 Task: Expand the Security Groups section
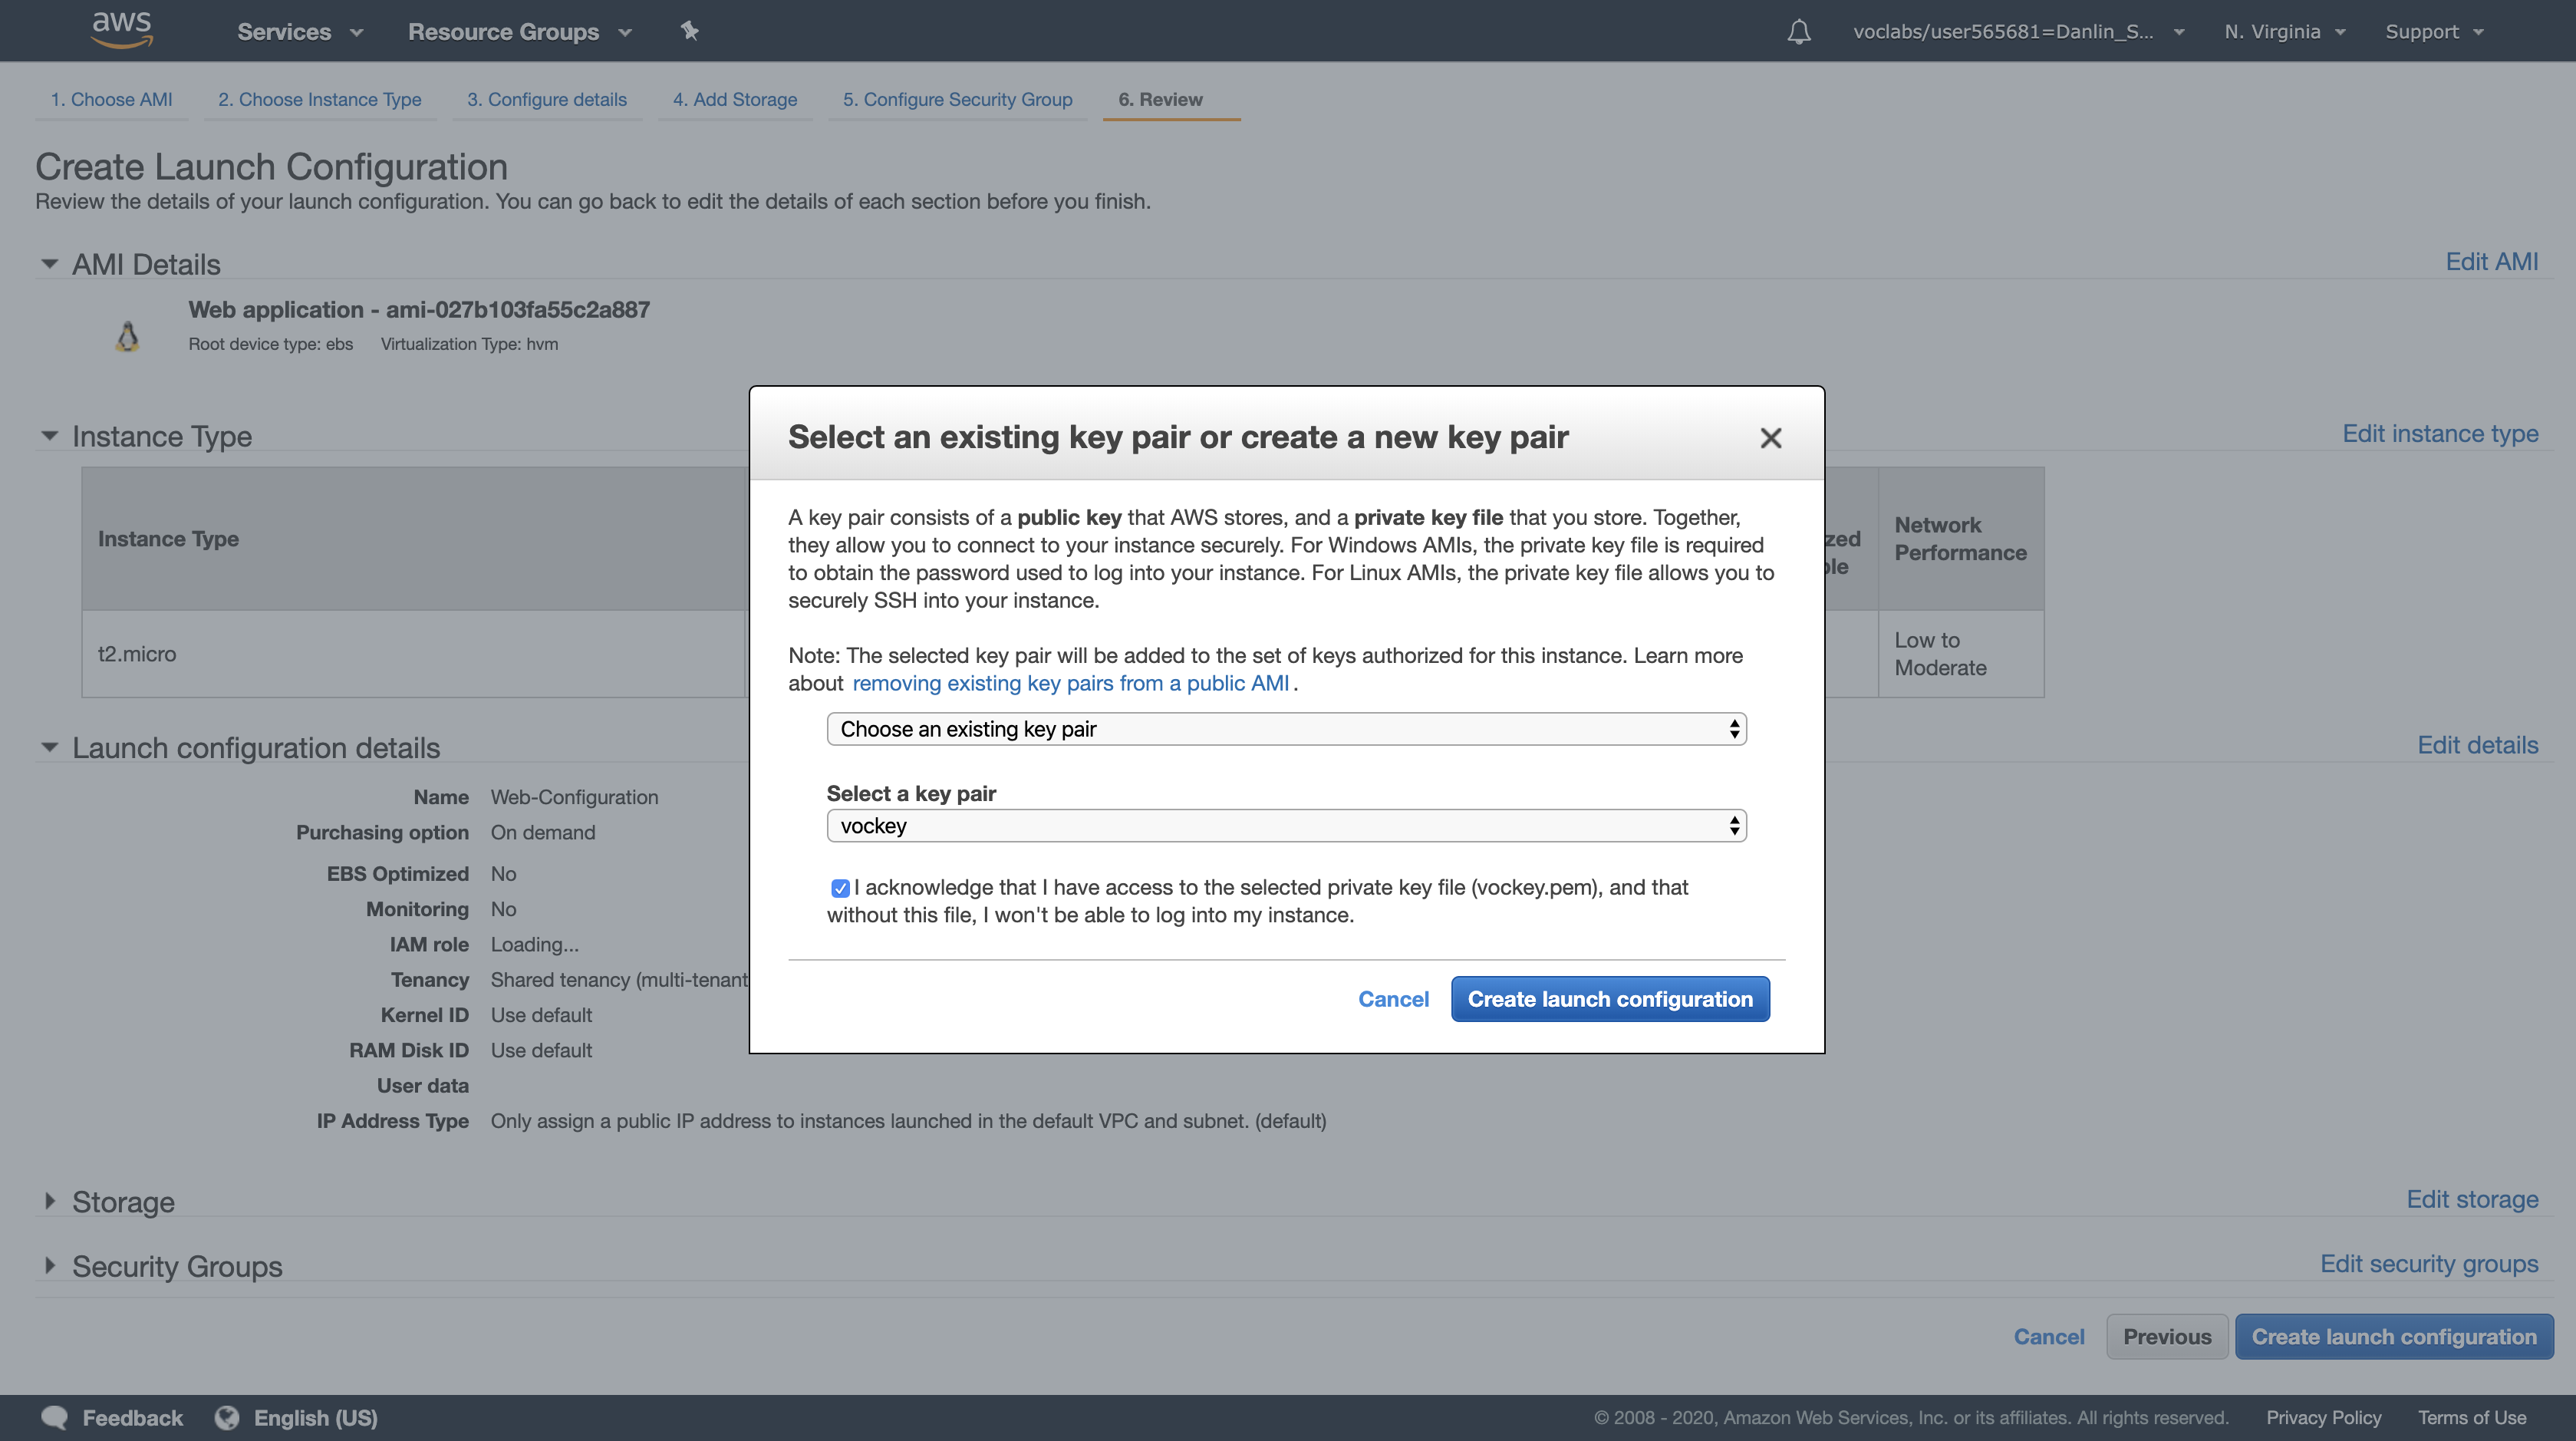(49, 1266)
